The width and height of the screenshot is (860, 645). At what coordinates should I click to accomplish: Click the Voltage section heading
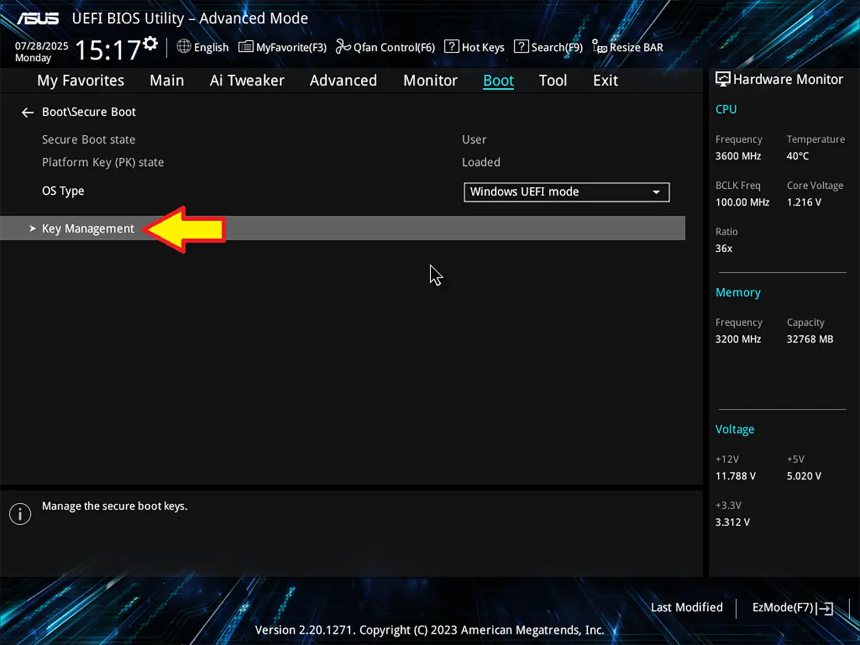734,430
